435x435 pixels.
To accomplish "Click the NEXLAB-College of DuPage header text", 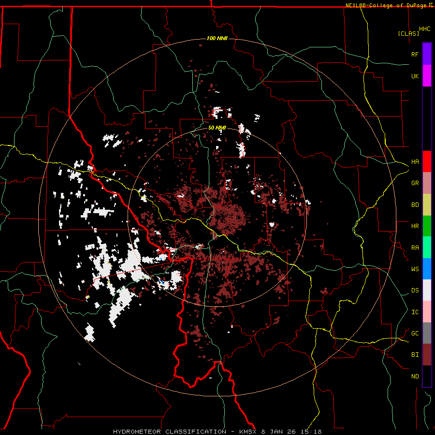I will pos(387,5).
